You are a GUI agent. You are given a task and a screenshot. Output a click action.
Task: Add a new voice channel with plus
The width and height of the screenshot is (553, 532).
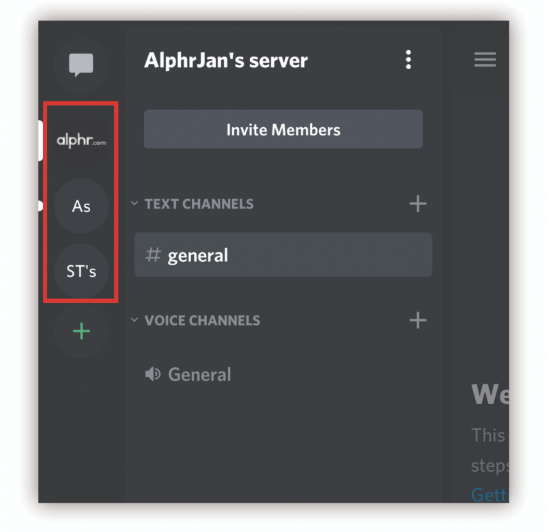coord(417,319)
